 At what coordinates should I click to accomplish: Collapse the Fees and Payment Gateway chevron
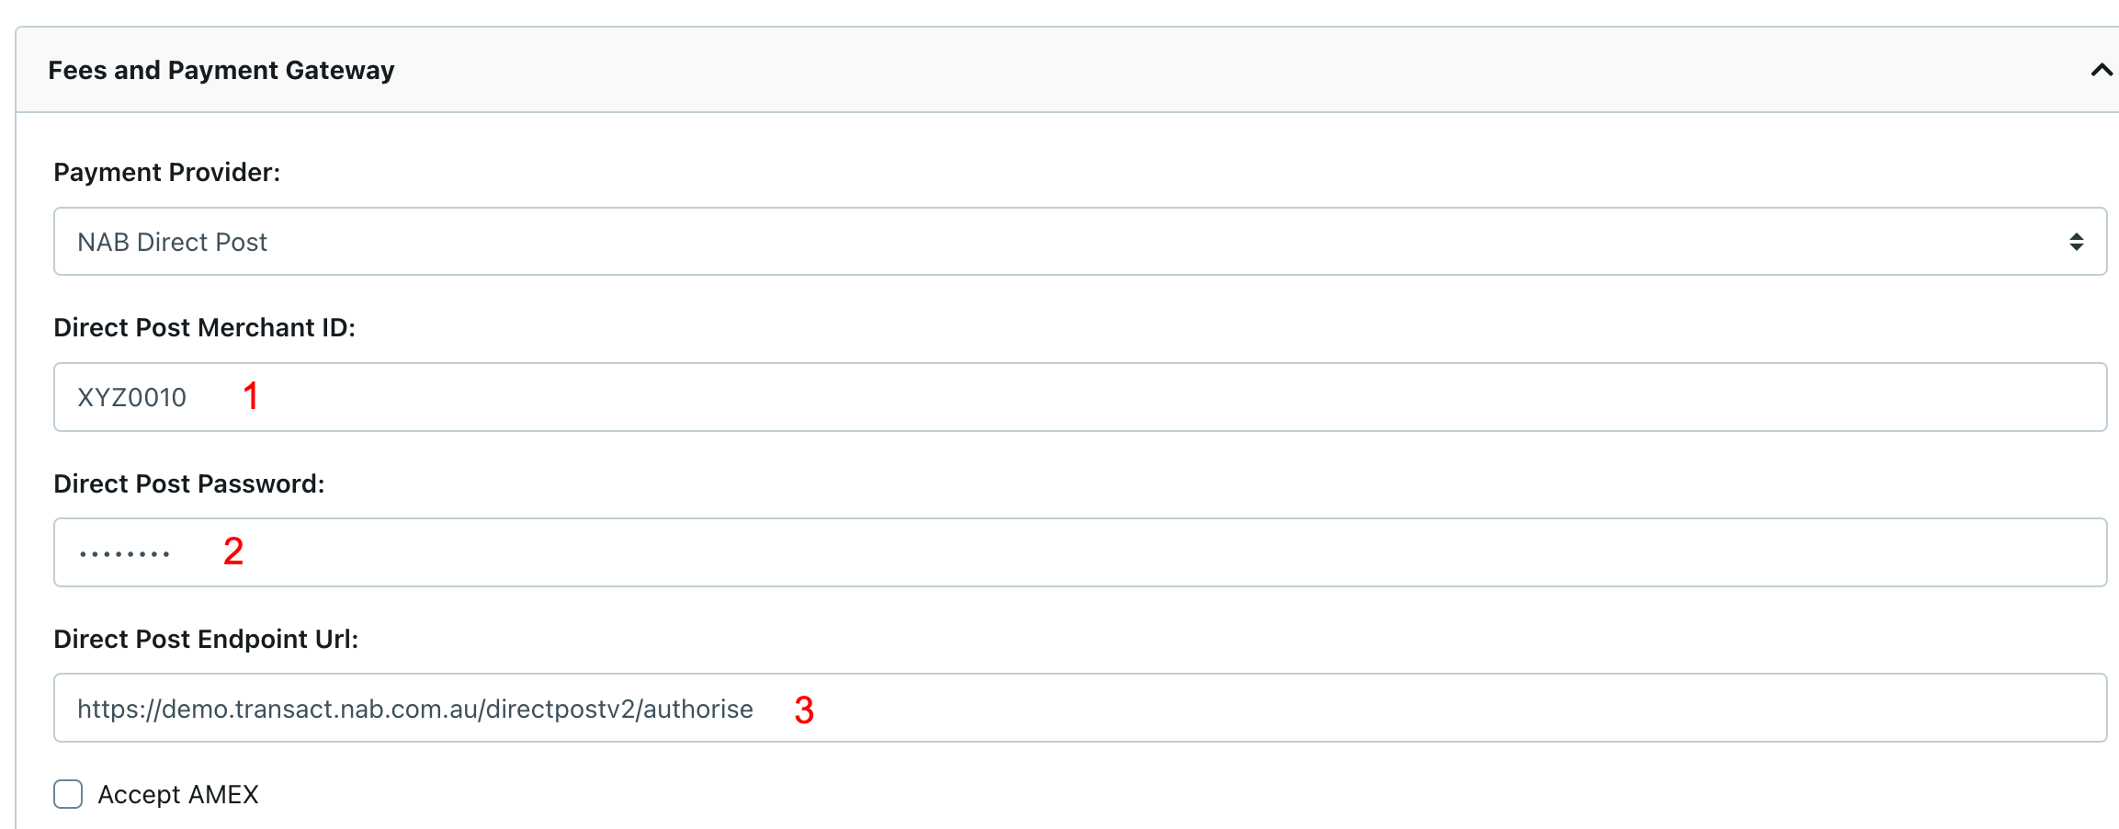point(2101,70)
